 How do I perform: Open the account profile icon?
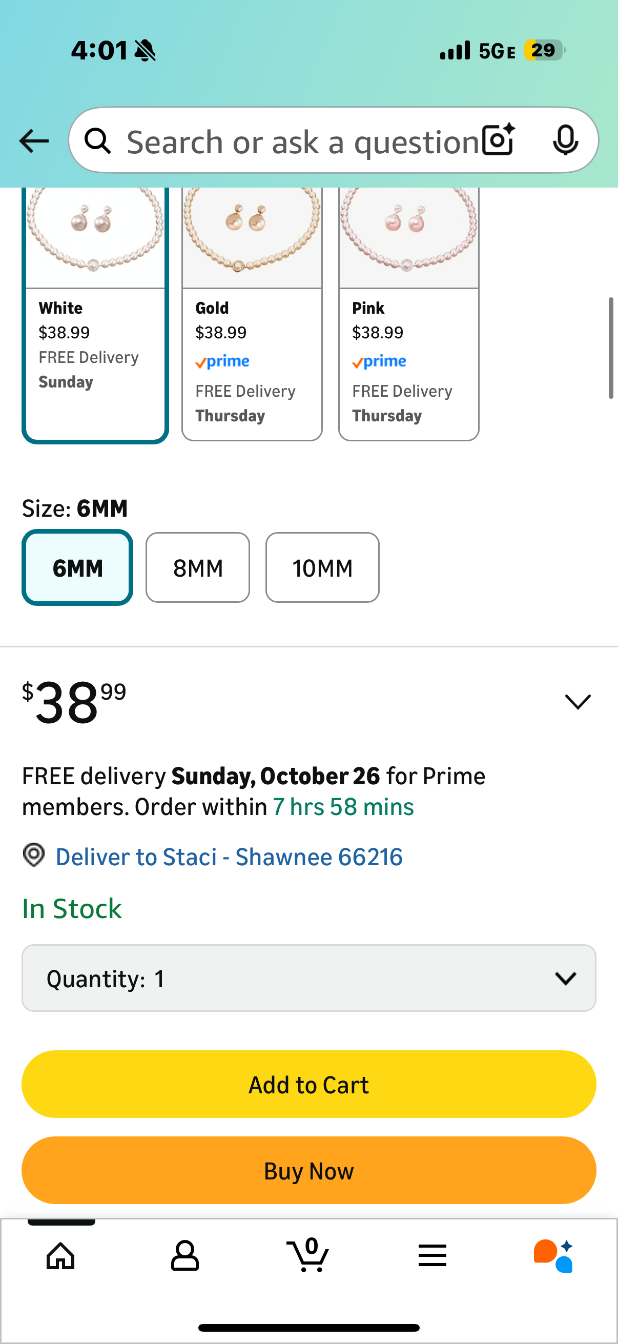point(184,1255)
